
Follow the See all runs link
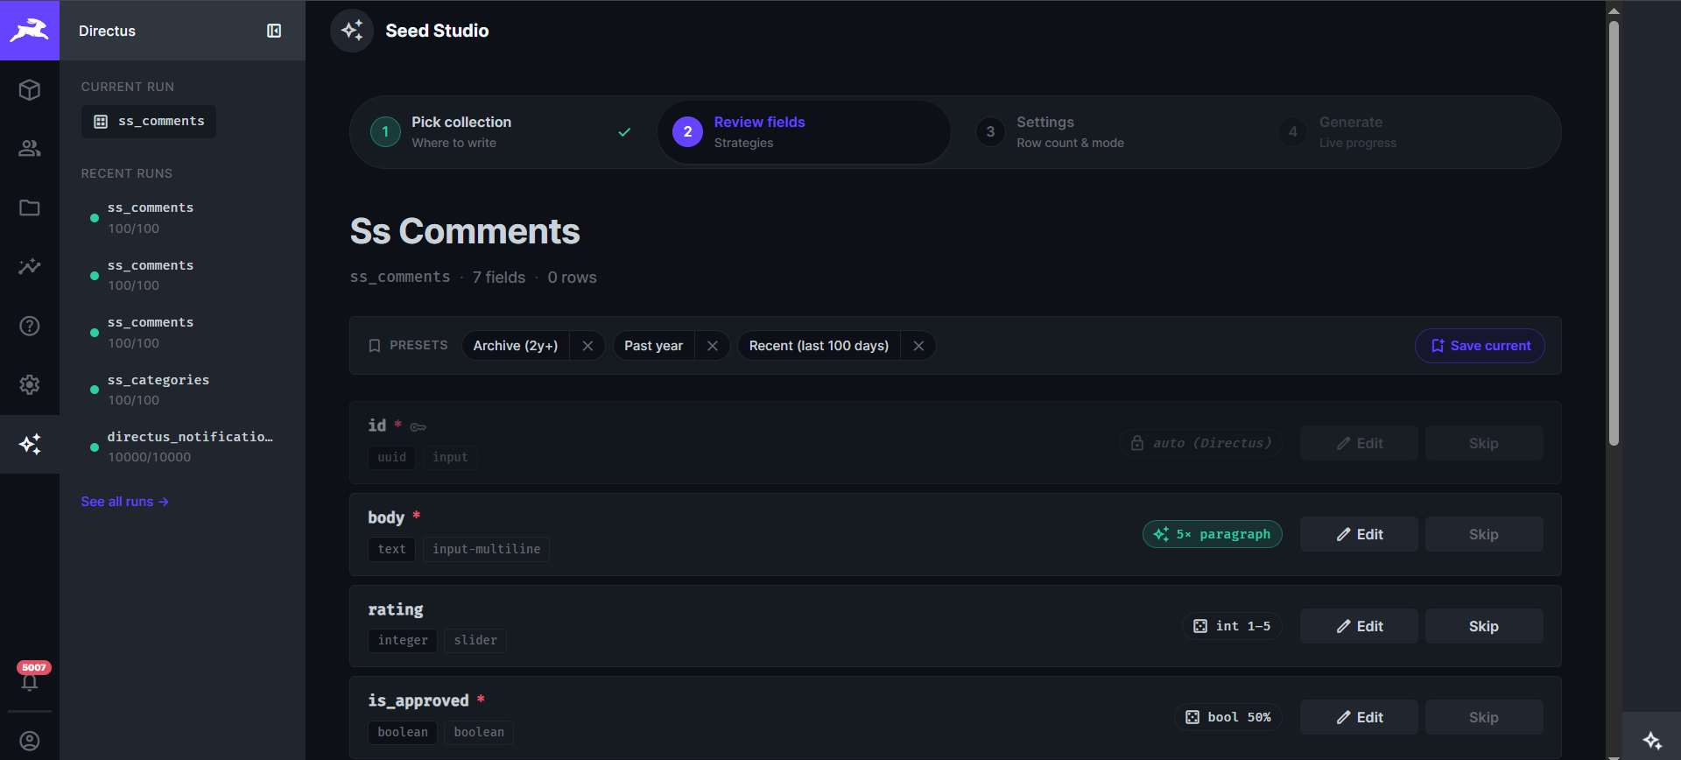[124, 502]
